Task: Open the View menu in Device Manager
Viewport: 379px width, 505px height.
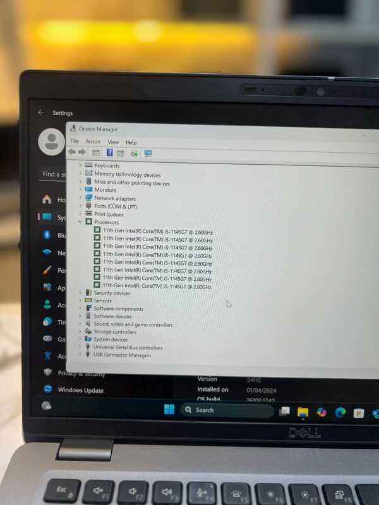Action: pos(113,141)
